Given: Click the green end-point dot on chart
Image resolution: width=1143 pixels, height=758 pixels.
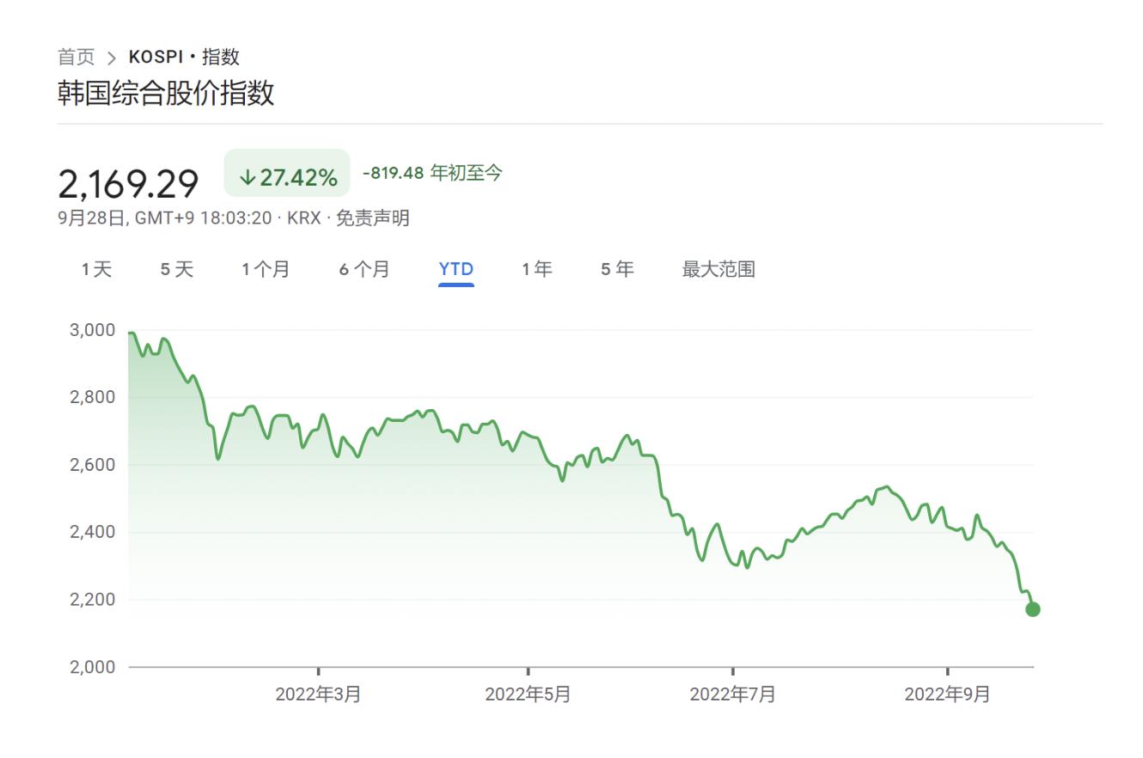Looking at the screenshot, I should 1033,609.
